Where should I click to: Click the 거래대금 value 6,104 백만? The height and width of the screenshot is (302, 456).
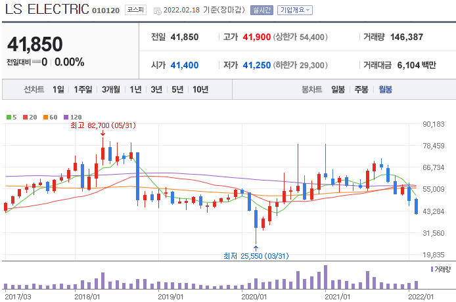coord(417,65)
